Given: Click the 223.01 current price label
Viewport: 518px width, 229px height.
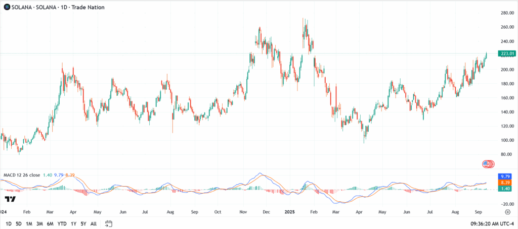Looking at the screenshot, I should 506,53.
